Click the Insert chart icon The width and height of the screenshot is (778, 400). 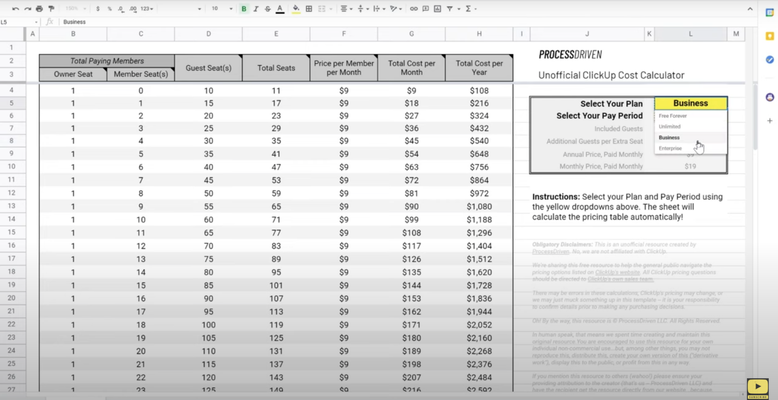438,9
